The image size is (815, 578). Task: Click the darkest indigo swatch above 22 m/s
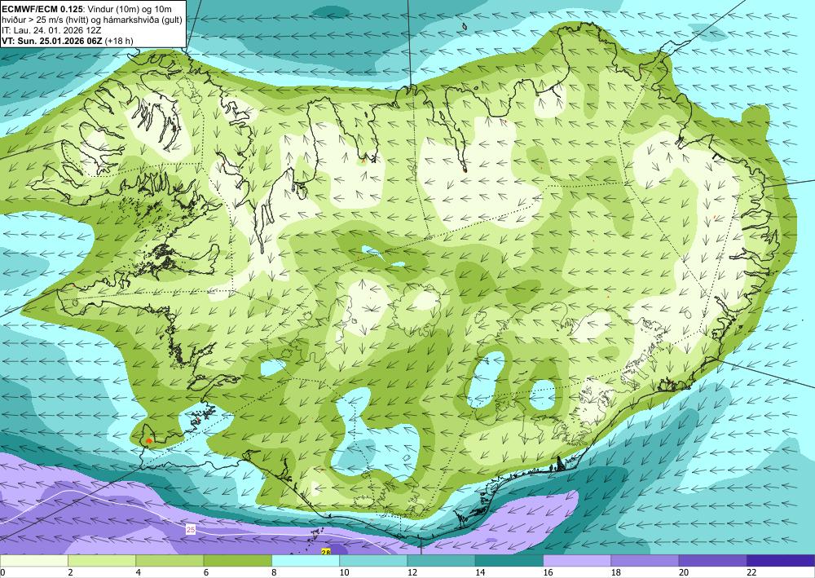click(x=781, y=561)
